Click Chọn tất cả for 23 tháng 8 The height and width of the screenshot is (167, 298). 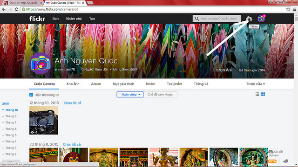(72, 144)
